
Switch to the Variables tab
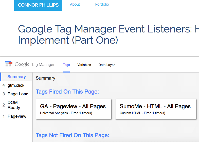point(84,65)
